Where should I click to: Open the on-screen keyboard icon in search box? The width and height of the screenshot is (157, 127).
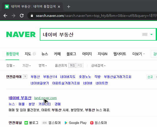click(145, 34)
